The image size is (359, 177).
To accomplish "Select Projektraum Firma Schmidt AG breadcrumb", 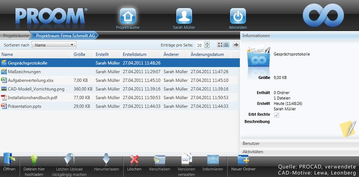I will tap(66, 36).
